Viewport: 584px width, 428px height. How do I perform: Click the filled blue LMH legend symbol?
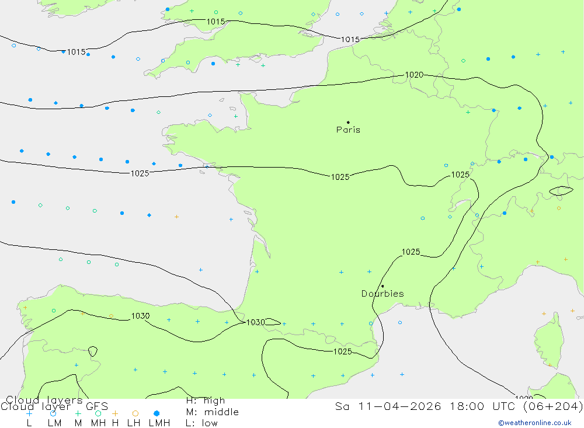pos(157,413)
